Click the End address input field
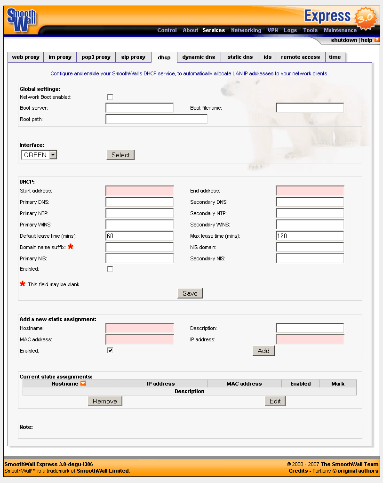This screenshot has height=483, width=383. 310,191
